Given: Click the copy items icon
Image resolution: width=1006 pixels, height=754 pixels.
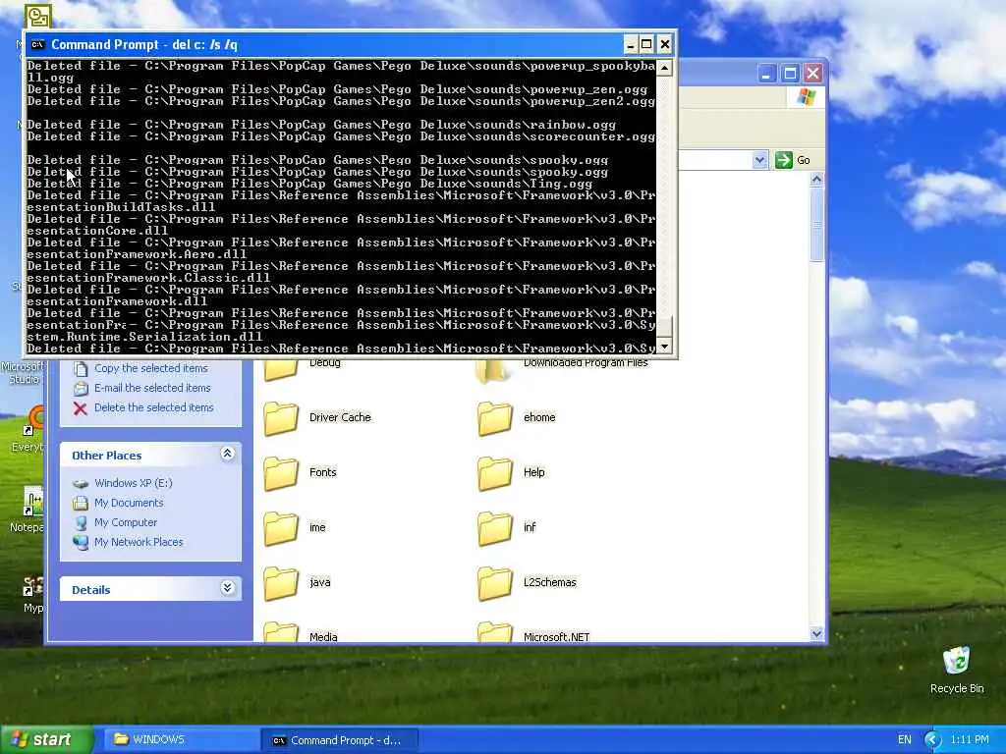Looking at the screenshot, I should (x=81, y=369).
